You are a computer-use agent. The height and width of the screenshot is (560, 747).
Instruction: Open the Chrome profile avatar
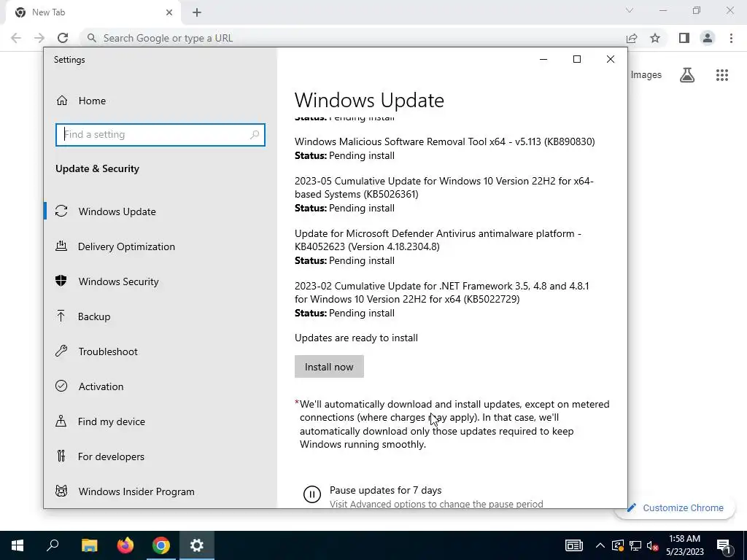click(708, 38)
